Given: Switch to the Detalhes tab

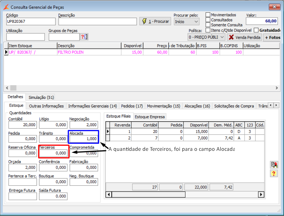Looking at the screenshot, I should (x=16, y=97).
